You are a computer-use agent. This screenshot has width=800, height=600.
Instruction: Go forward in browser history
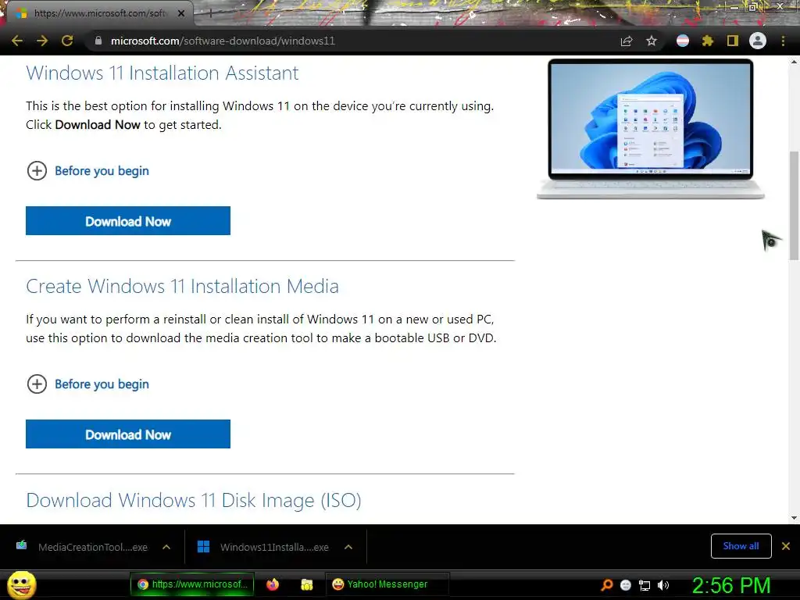click(42, 41)
